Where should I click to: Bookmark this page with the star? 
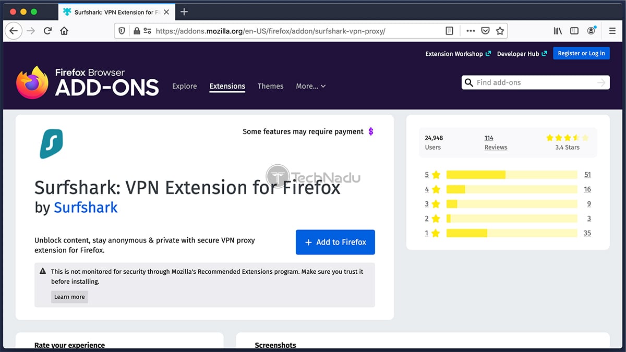[500, 31]
